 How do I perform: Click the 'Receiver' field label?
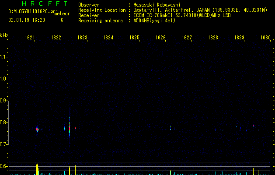coord(89,15)
